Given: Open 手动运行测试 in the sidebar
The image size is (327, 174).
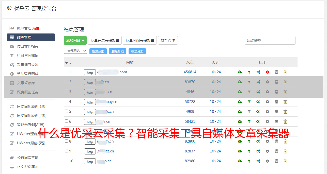Looking at the screenshot, I should coord(27,74).
